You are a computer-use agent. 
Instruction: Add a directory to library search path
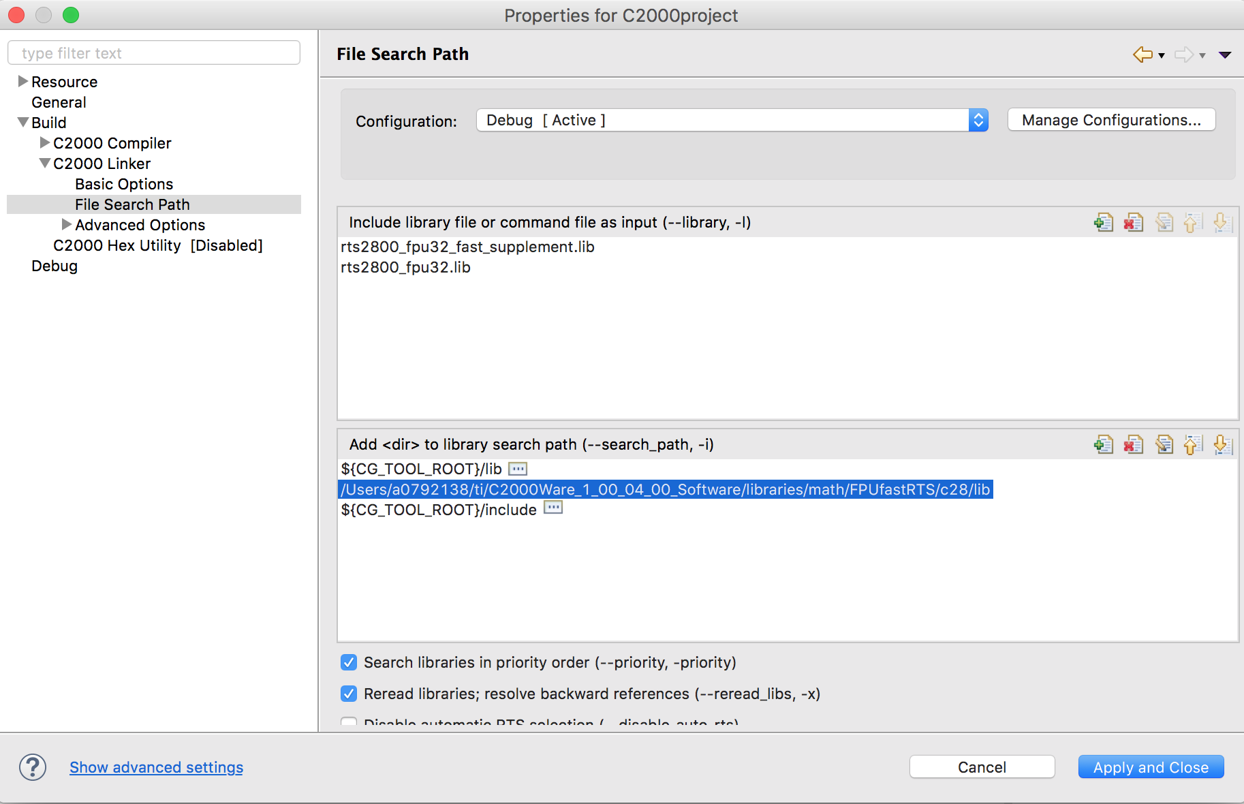[x=1104, y=445]
